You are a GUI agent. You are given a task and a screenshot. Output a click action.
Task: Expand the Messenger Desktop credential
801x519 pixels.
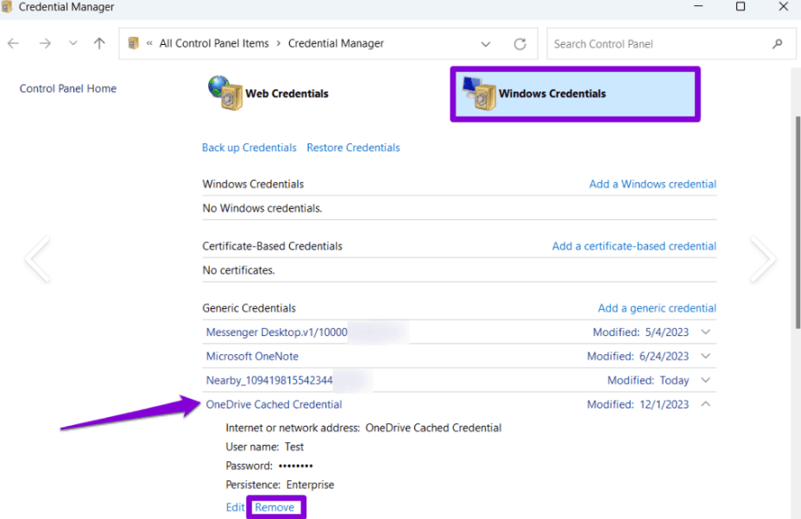pos(705,332)
